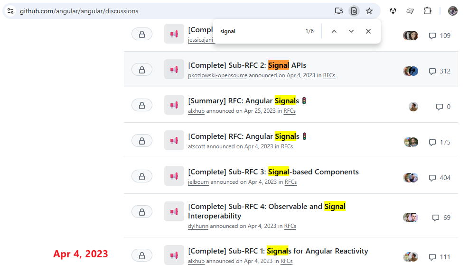Open pkozlowski-opensource author profile

pos(217,75)
